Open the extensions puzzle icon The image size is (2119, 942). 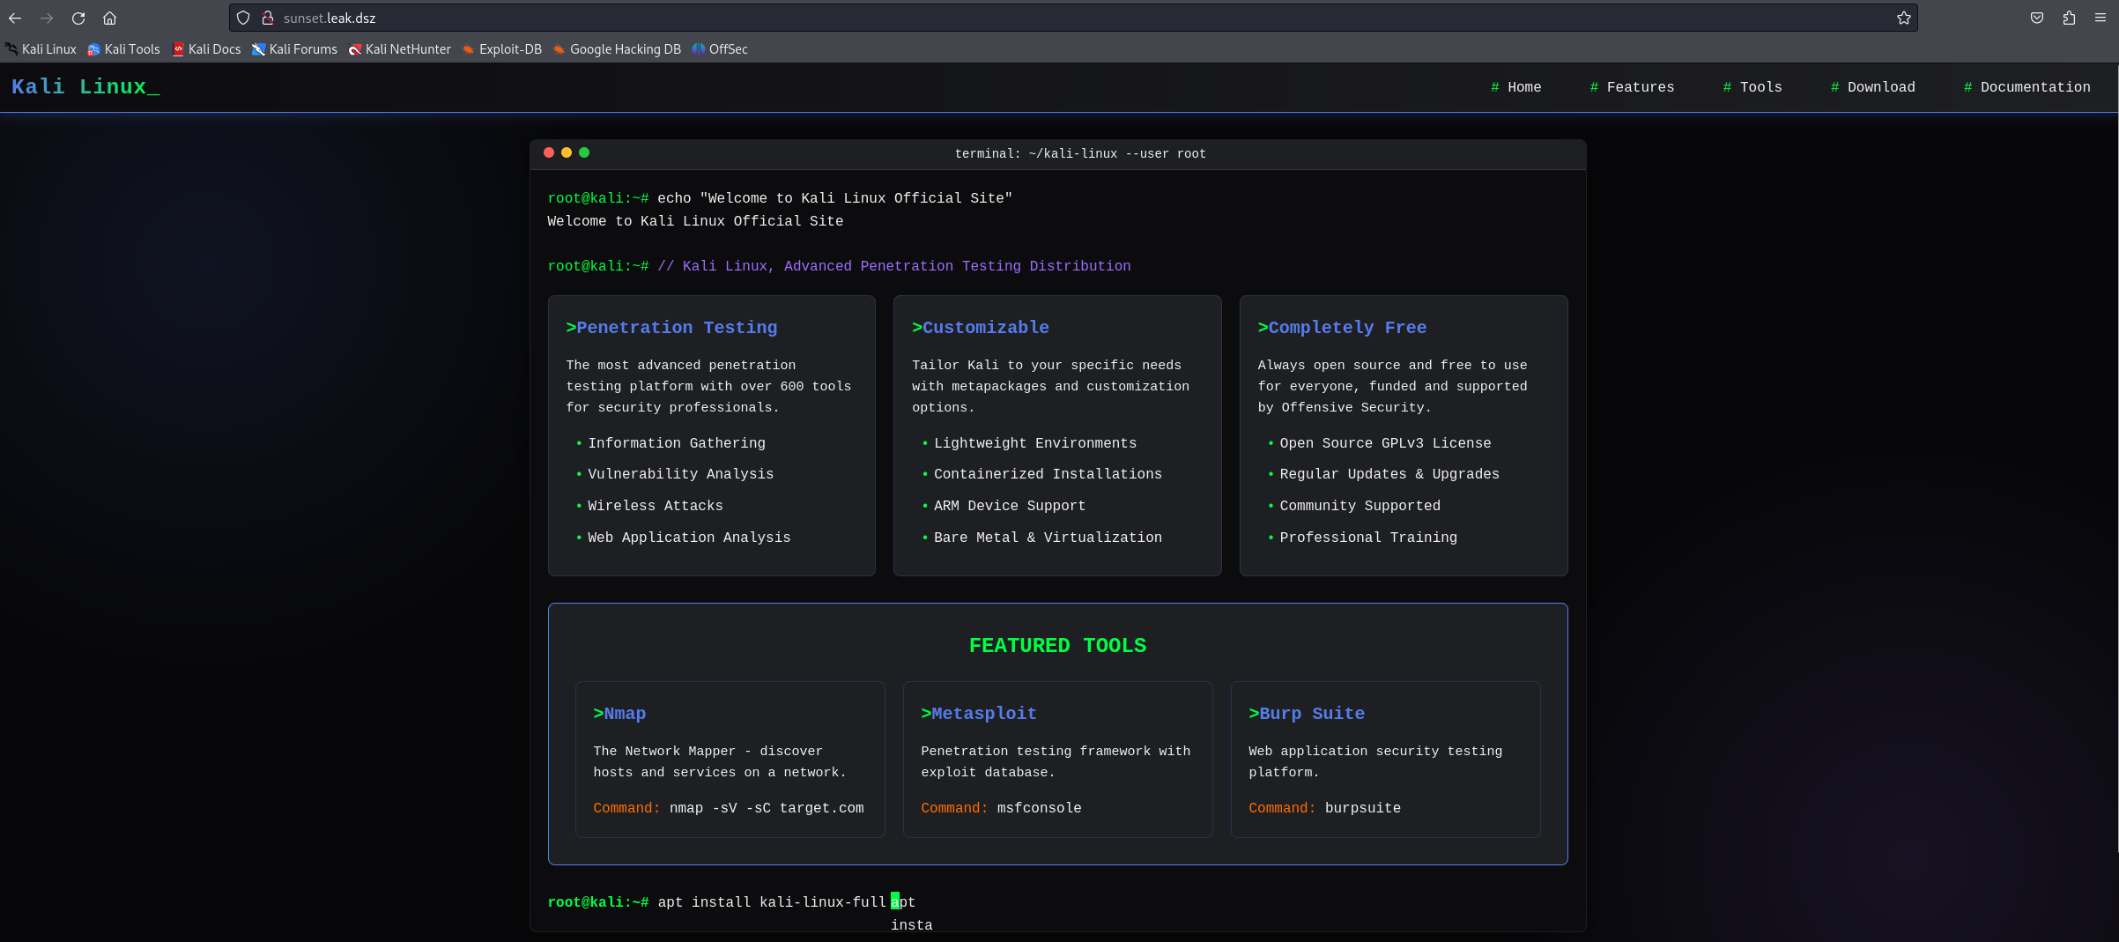(2069, 18)
